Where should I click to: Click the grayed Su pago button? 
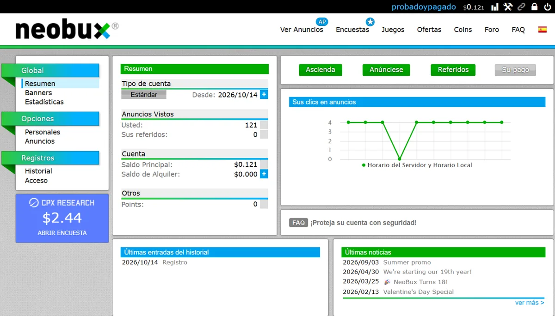coord(515,70)
